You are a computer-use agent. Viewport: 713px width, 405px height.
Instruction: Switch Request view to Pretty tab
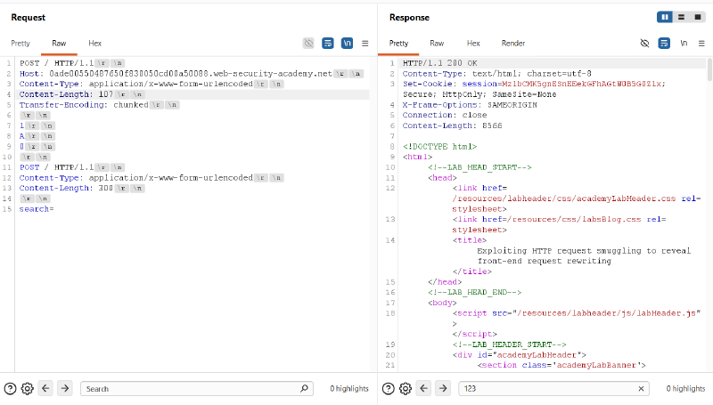[20, 43]
